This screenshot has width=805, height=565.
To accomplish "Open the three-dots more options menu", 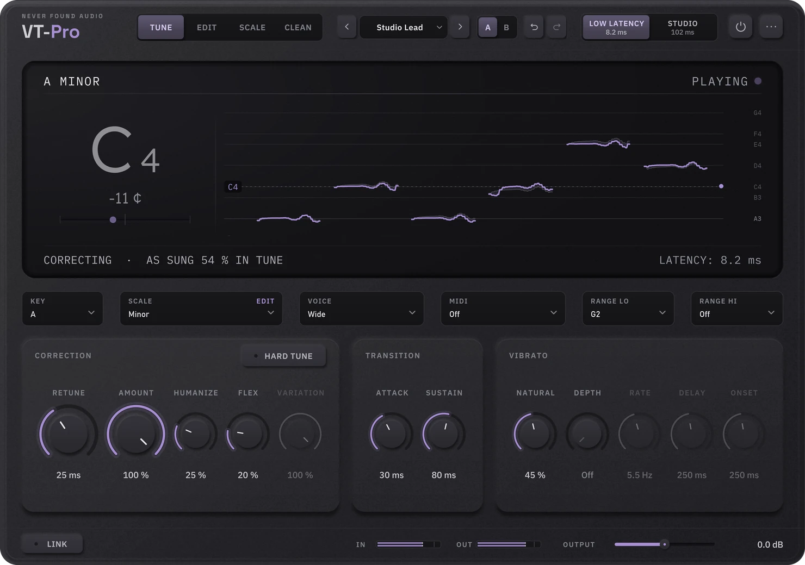I will tap(771, 27).
